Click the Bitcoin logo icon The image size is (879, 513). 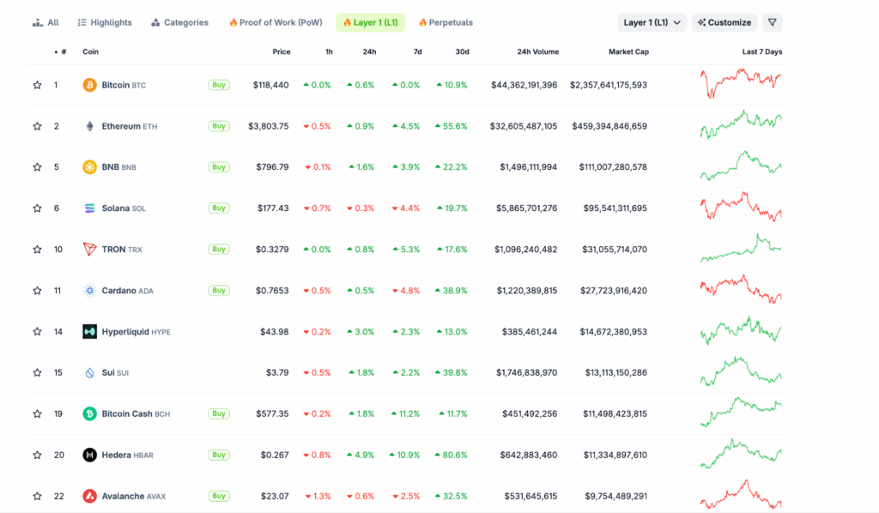pyautogui.click(x=89, y=85)
